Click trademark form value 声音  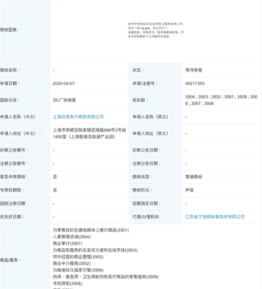tap(189, 190)
